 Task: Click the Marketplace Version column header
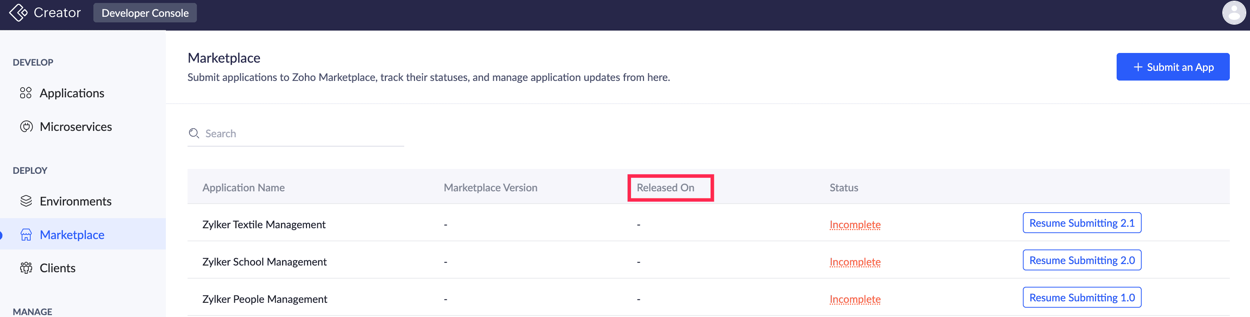tap(491, 188)
